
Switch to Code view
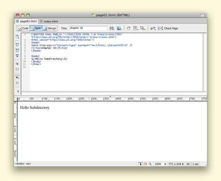point(23,28)
